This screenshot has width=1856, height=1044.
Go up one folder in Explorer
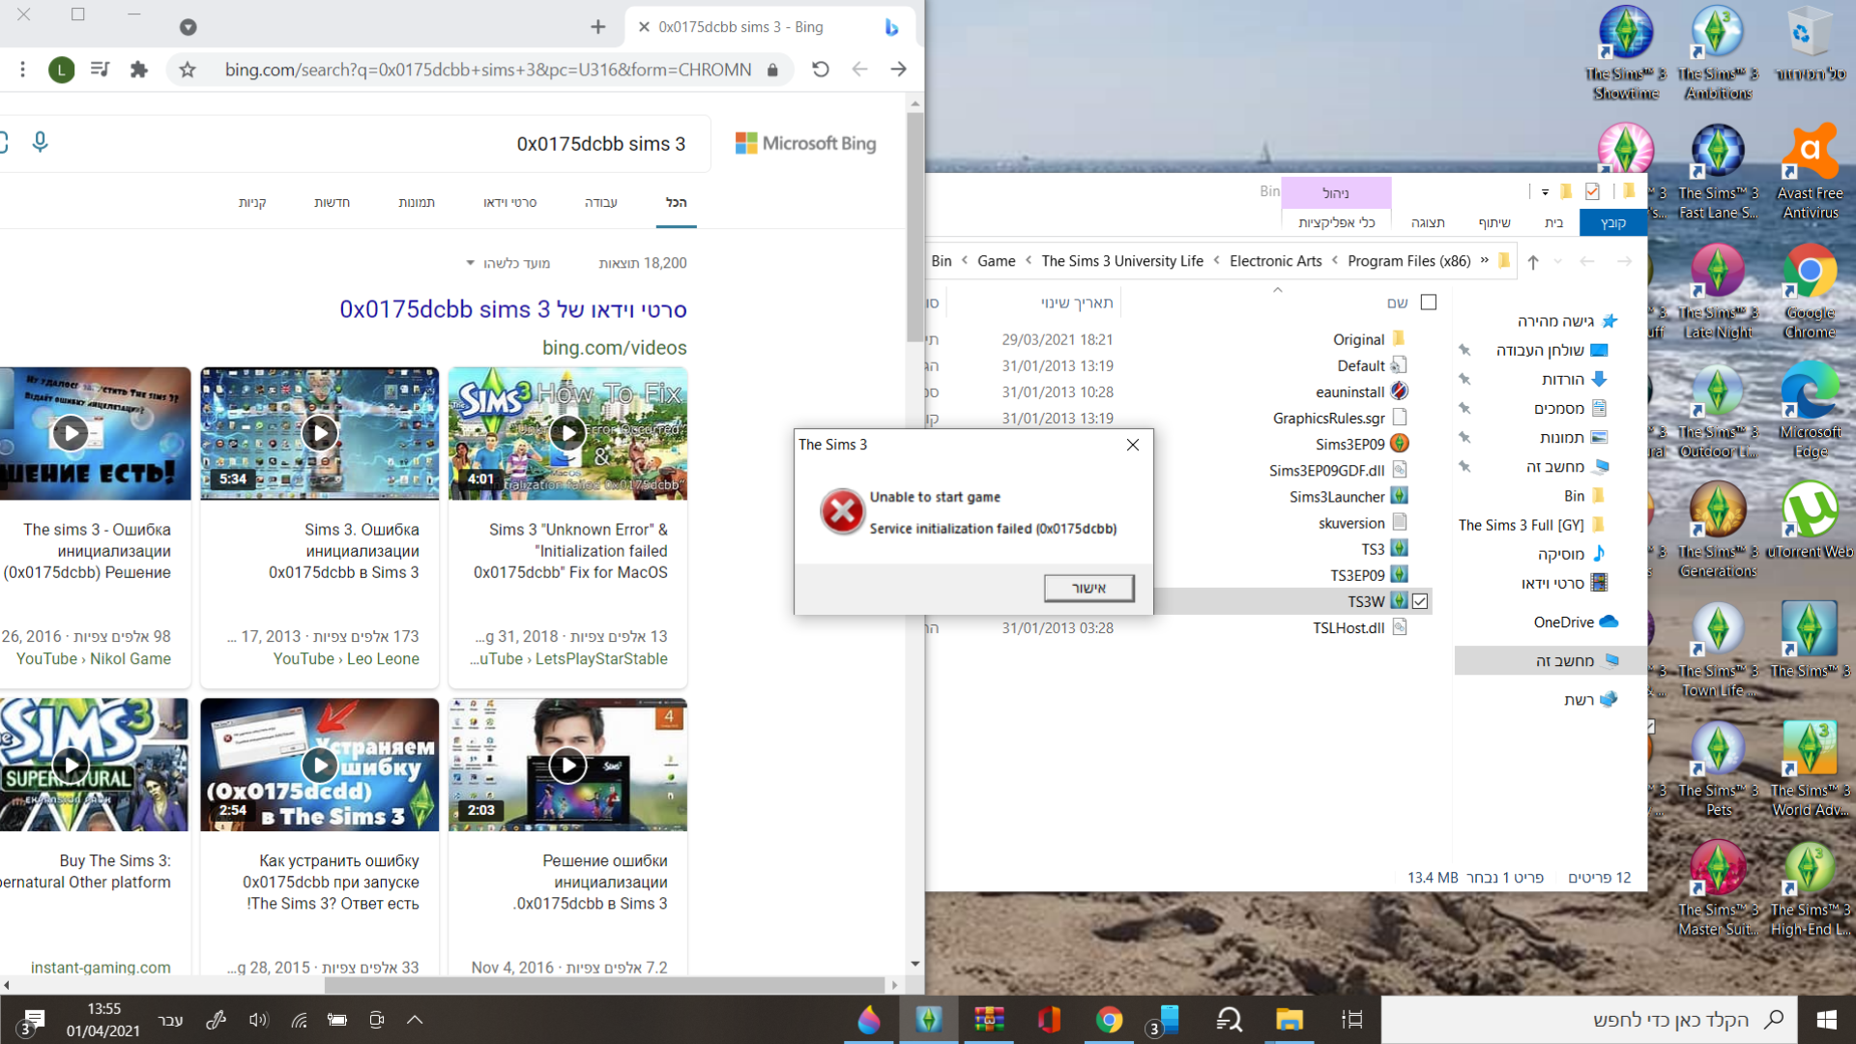[x=1533, y=261]
